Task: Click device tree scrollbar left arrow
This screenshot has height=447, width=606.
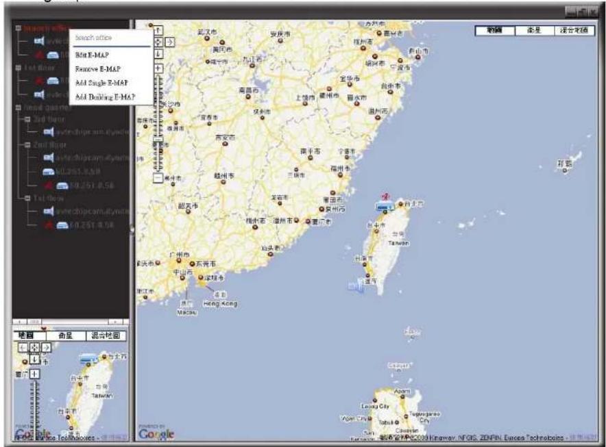Action: (x=20, y=322)
